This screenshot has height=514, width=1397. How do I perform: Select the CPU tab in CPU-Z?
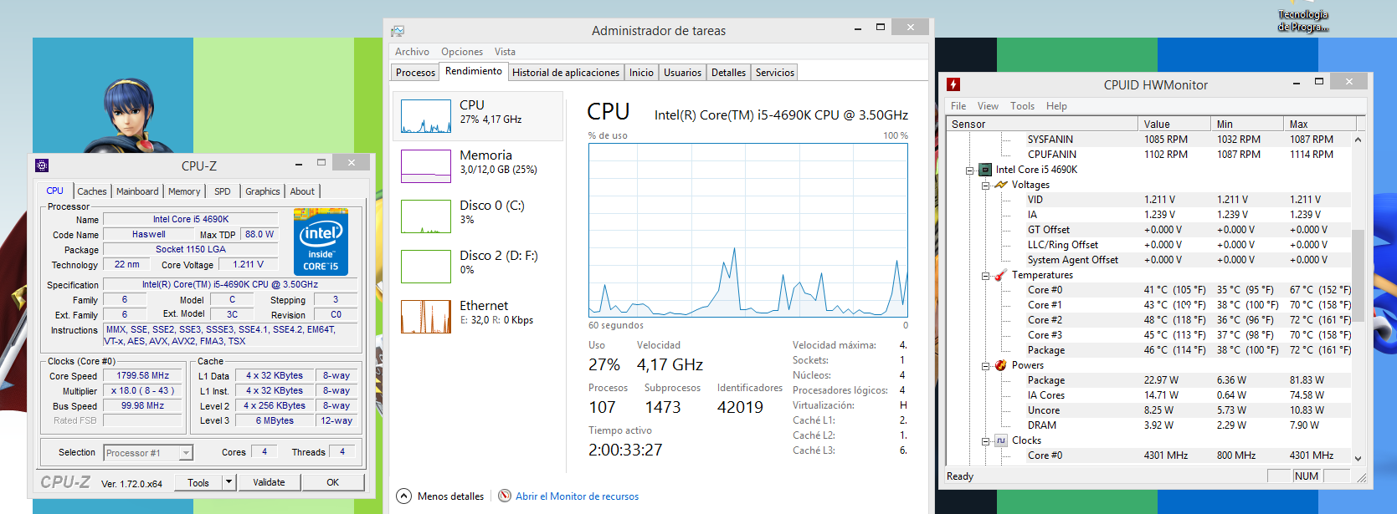click(55, 191)
